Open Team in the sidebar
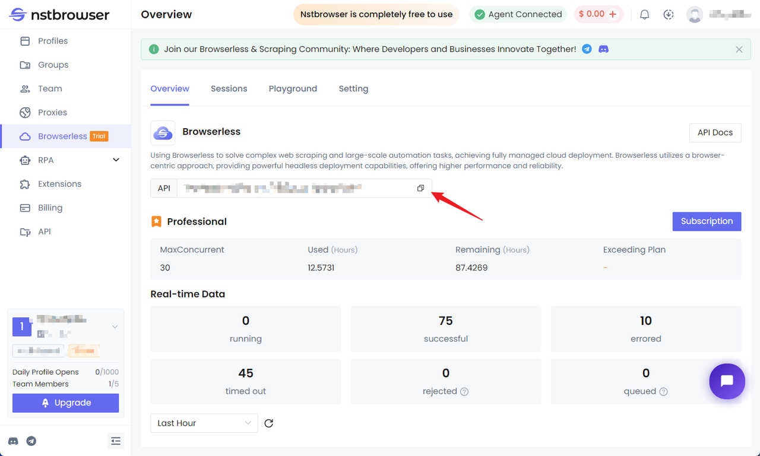This screenshot has width=760, height=456. pos(65,88)
